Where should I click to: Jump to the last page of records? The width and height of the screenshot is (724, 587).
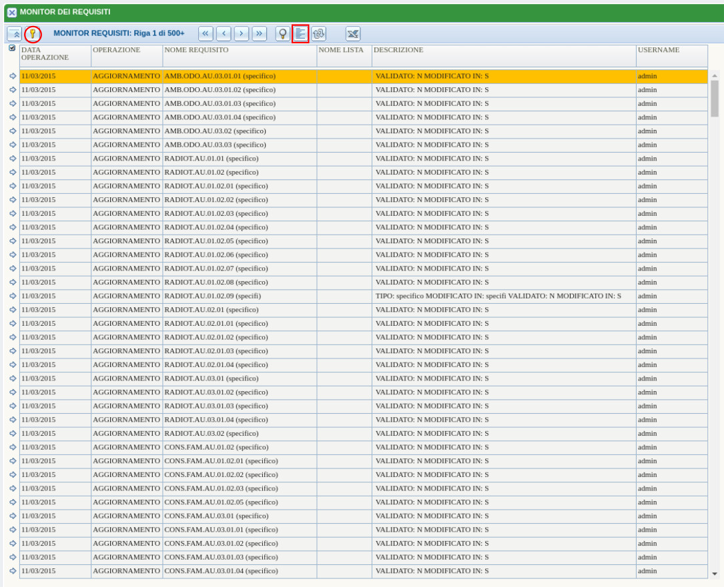[x=259, y=33]
